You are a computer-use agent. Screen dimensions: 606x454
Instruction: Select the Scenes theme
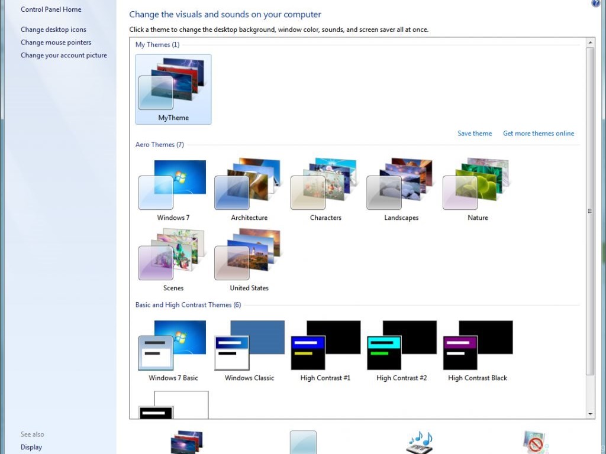[173, 260]
